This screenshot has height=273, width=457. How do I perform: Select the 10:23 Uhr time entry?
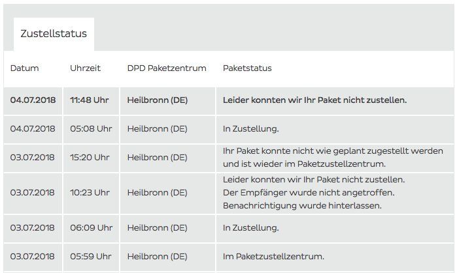[90, 192]
